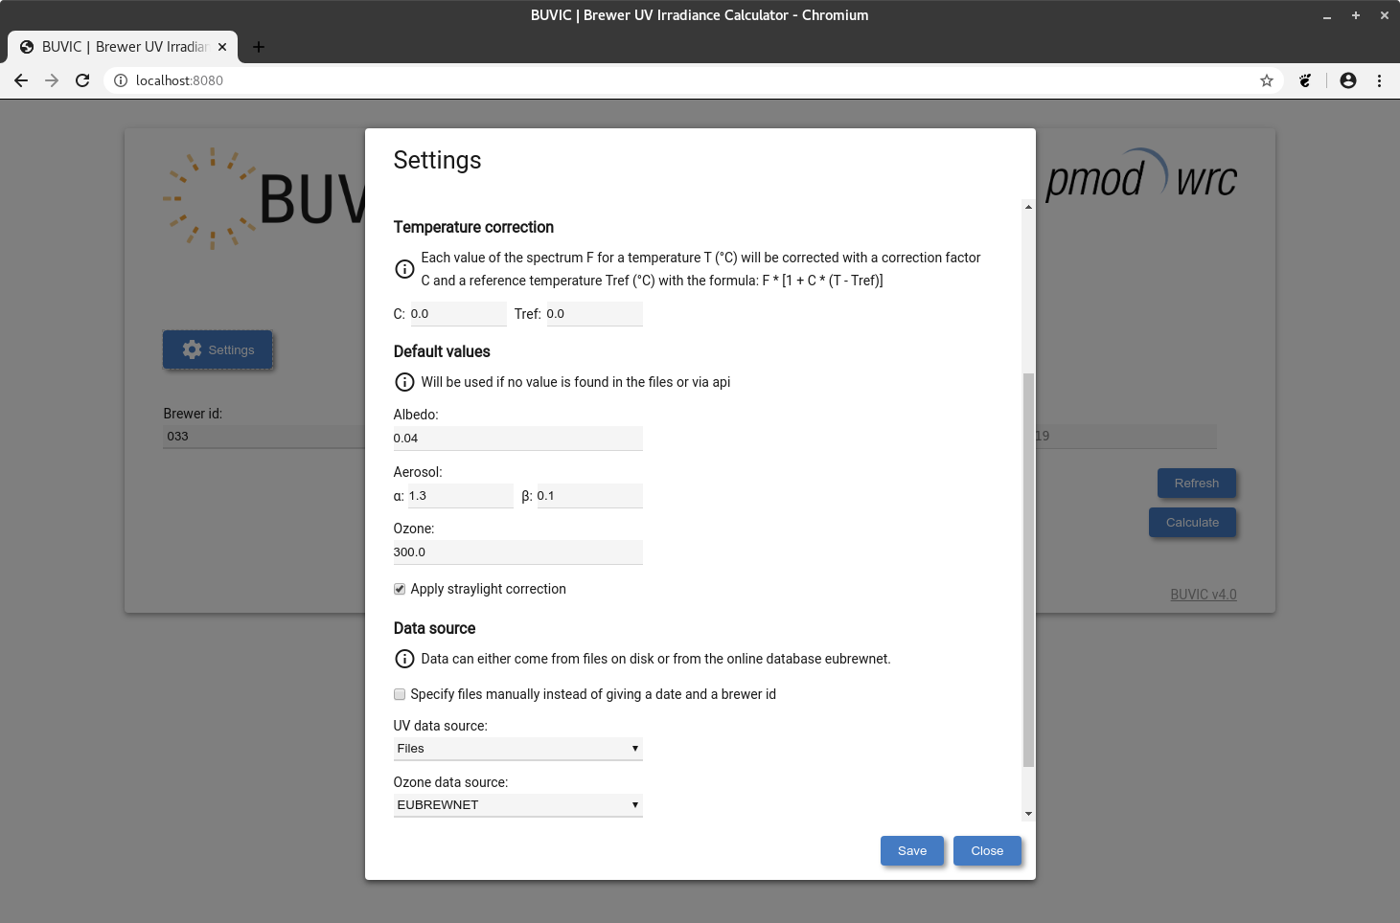
Task: Open the UV data source dropdown
Action: [517, 748]
